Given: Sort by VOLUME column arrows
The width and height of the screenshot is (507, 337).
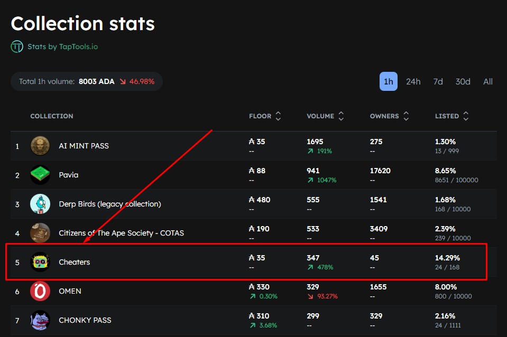Looking at the screenshot, I should pos(341,116).
